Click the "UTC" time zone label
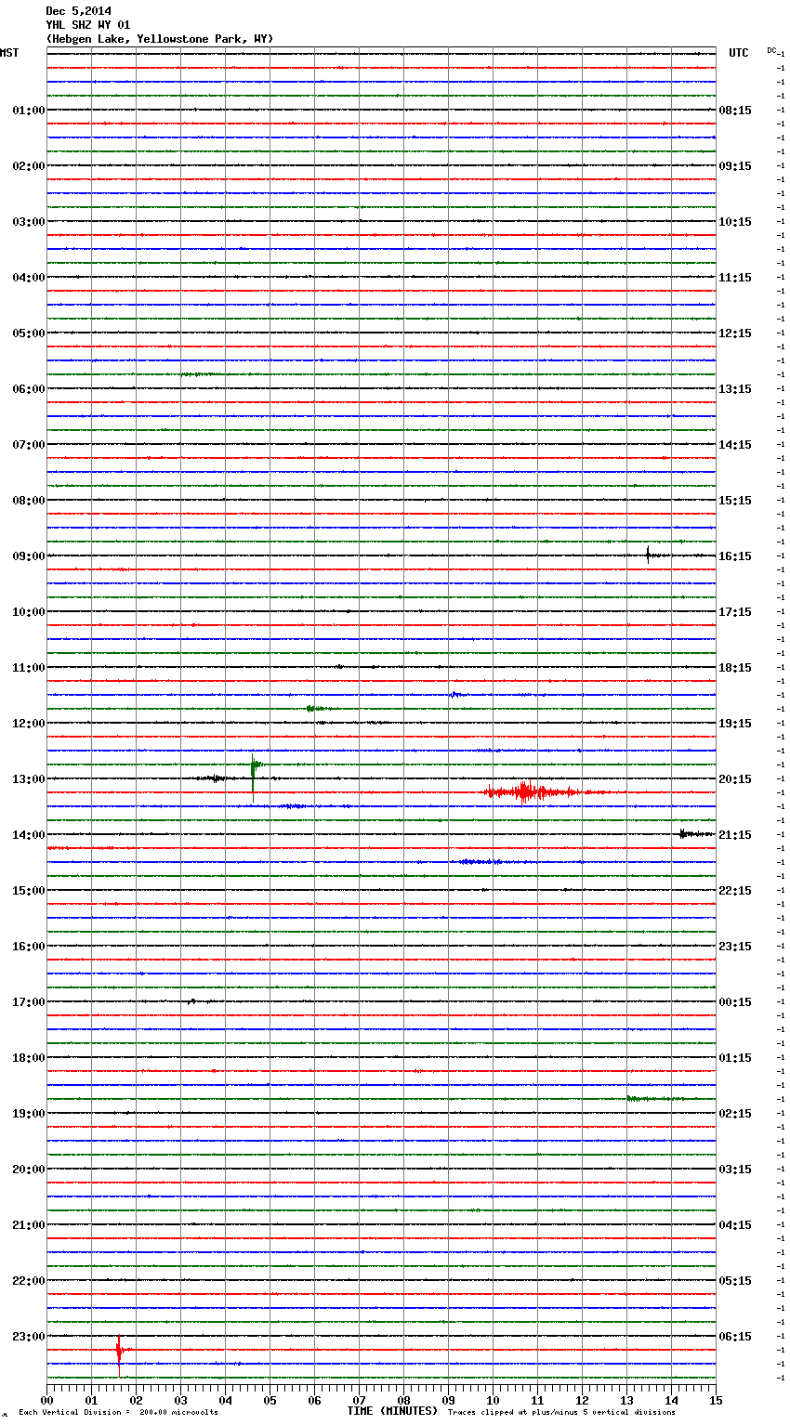Image resolution: width=790 pixels, height=1425 pixels. coord(739,54)
